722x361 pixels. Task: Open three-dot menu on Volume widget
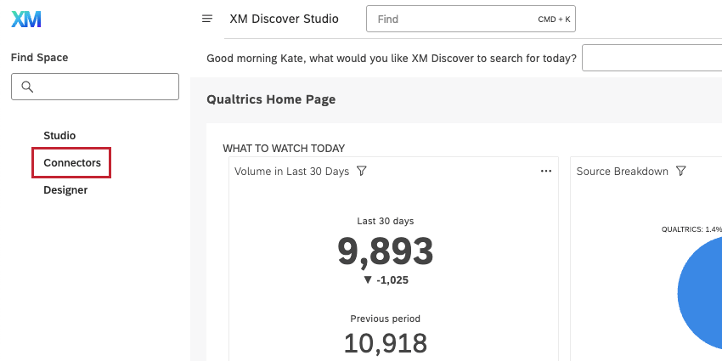click(546, 172)
